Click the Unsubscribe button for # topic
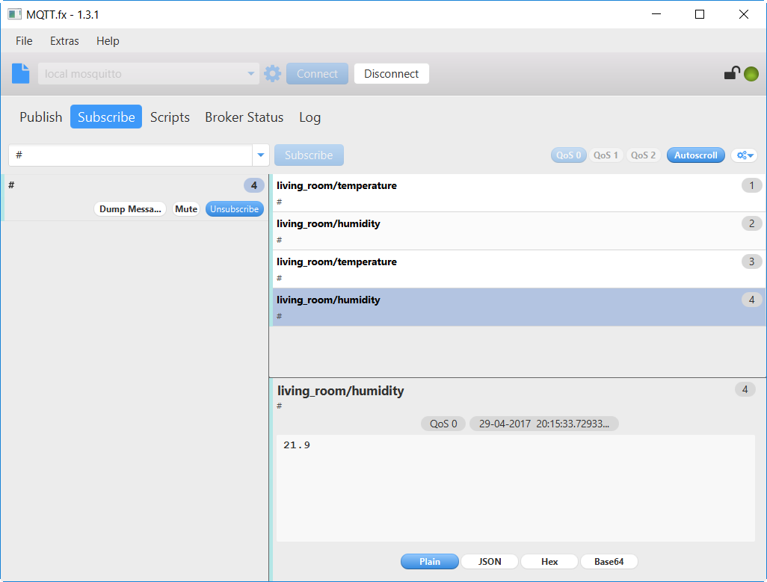The width and height of the screenshot is (767, 582). (x=234, y=209)
